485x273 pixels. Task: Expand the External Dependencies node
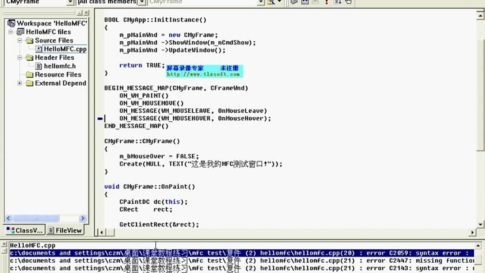[x=19, y=83]
